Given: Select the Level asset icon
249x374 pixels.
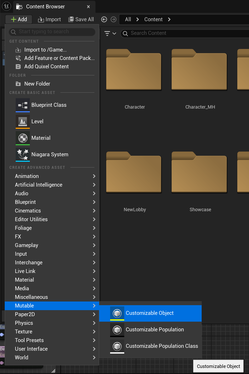Looking at the screenshot, I should click(23, 121).
